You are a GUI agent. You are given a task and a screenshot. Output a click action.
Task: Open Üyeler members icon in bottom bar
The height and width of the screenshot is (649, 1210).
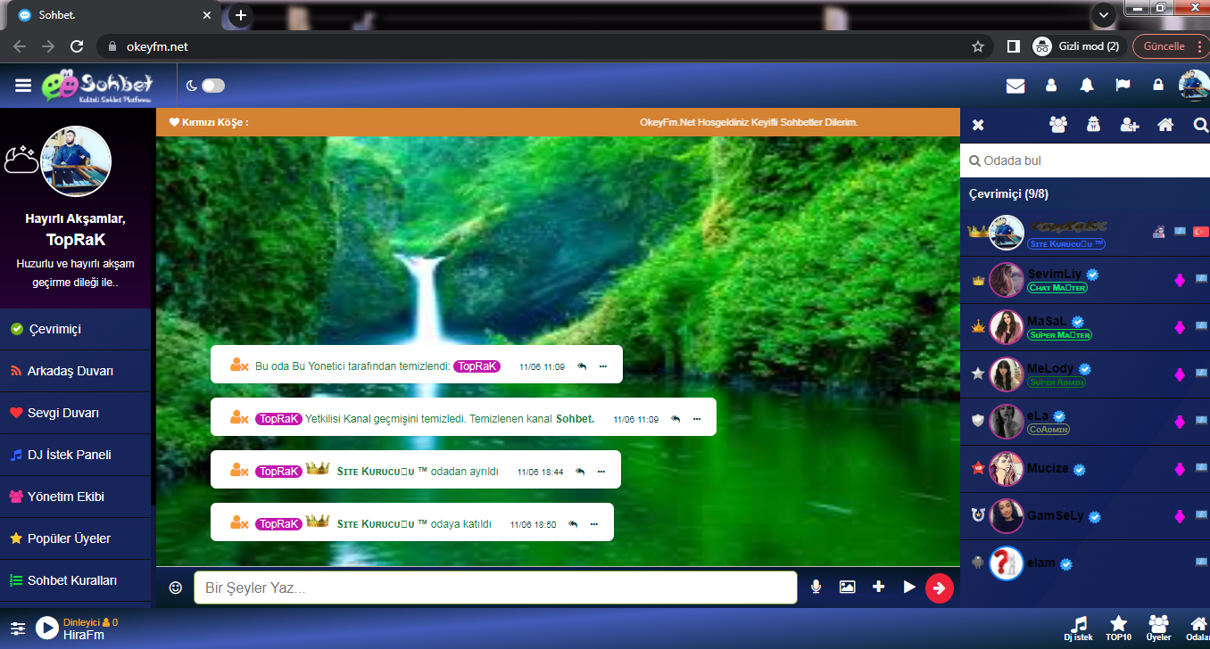tap(1158, 628)
